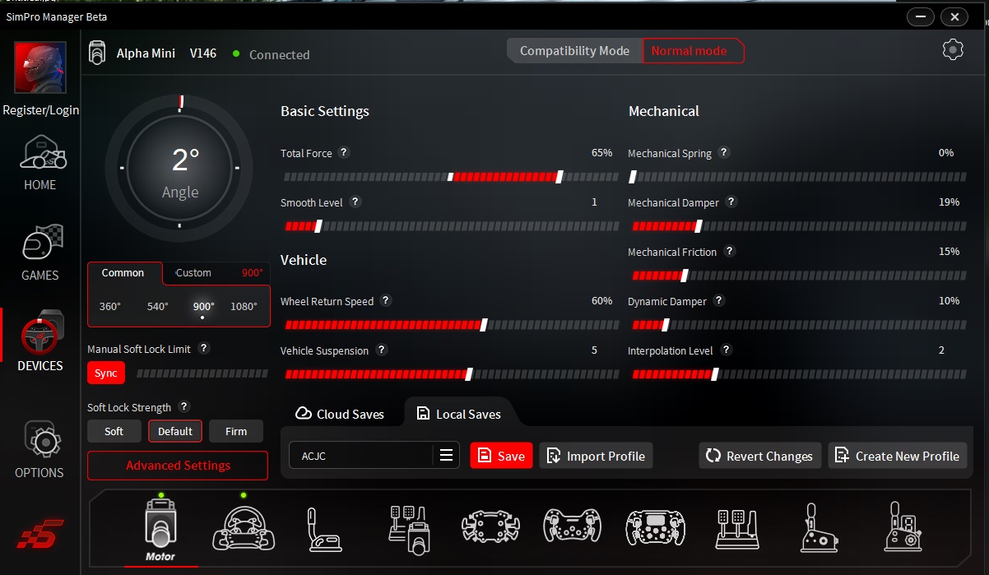Screen dimensions: 989x575
Task: Open the ACJC profile list menu
Action: [447, 455]
